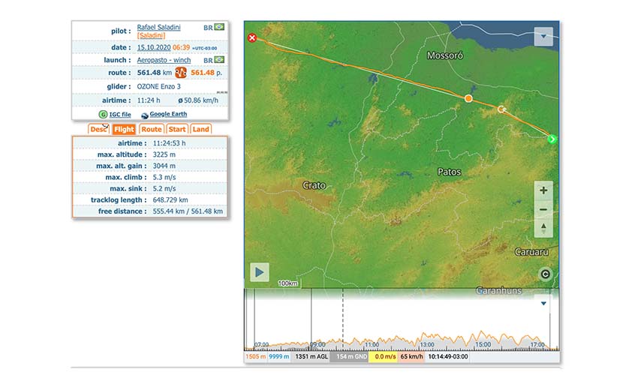Select the Flight tab
Screen dimensions: 638x375
pyautogui.click(x=124, y=129)
